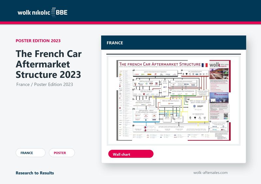Click the DIY box on the poster
The height and width of the screenshot is (184, 261).
coord(179,119)
